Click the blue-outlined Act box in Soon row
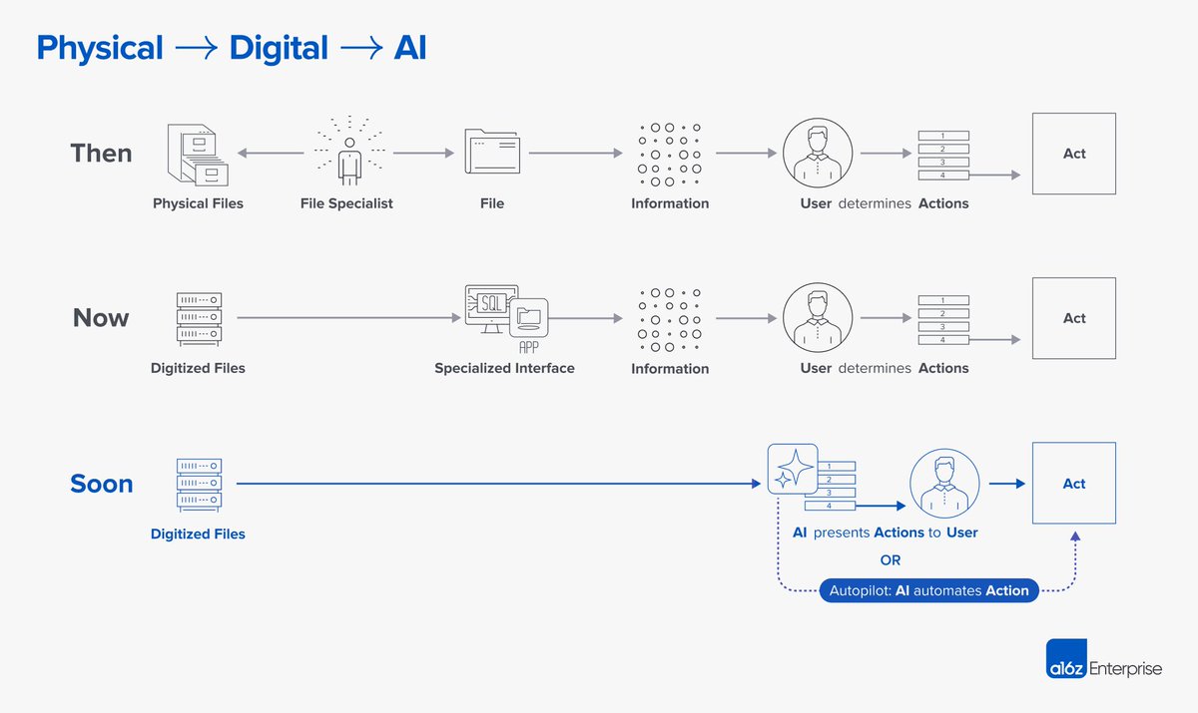 pos(1073,484)
